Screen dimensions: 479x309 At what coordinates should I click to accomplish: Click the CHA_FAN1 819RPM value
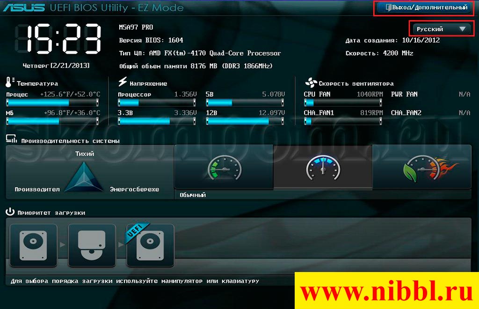371,113
